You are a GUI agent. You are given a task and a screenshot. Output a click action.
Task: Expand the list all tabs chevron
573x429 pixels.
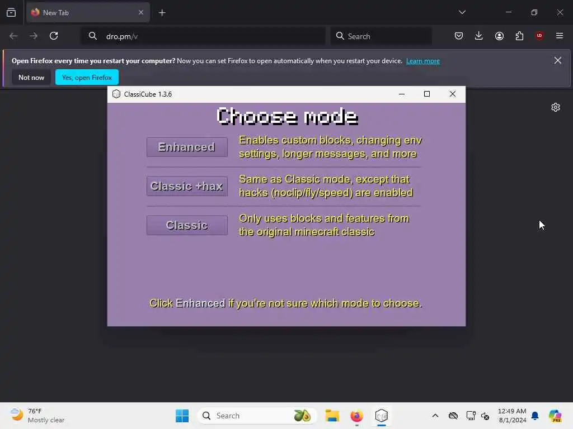point(462,12)
